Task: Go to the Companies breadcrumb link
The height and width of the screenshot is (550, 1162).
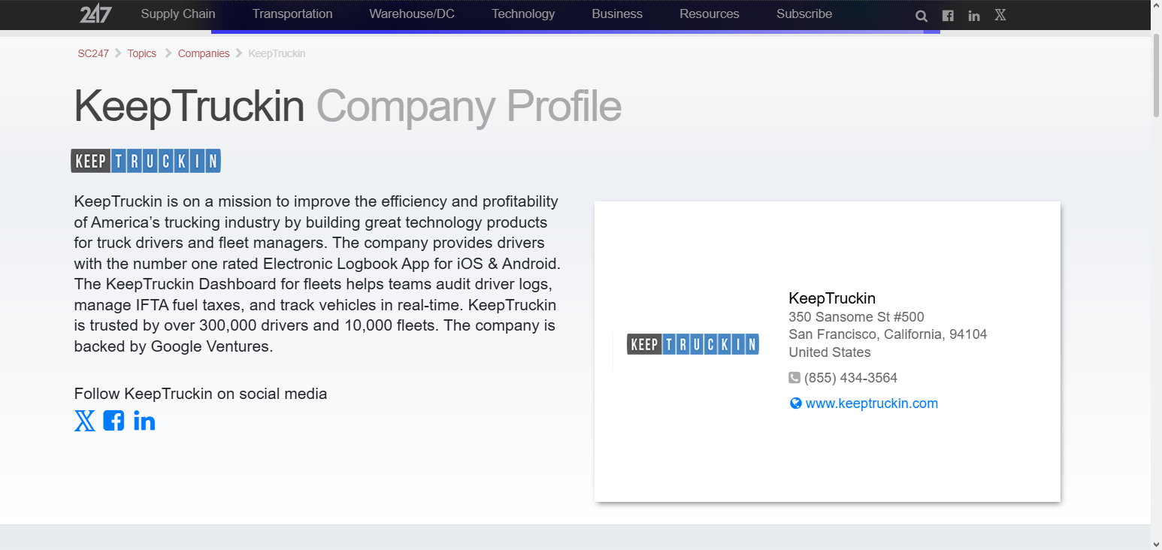Action: click(x=204, y=53)
